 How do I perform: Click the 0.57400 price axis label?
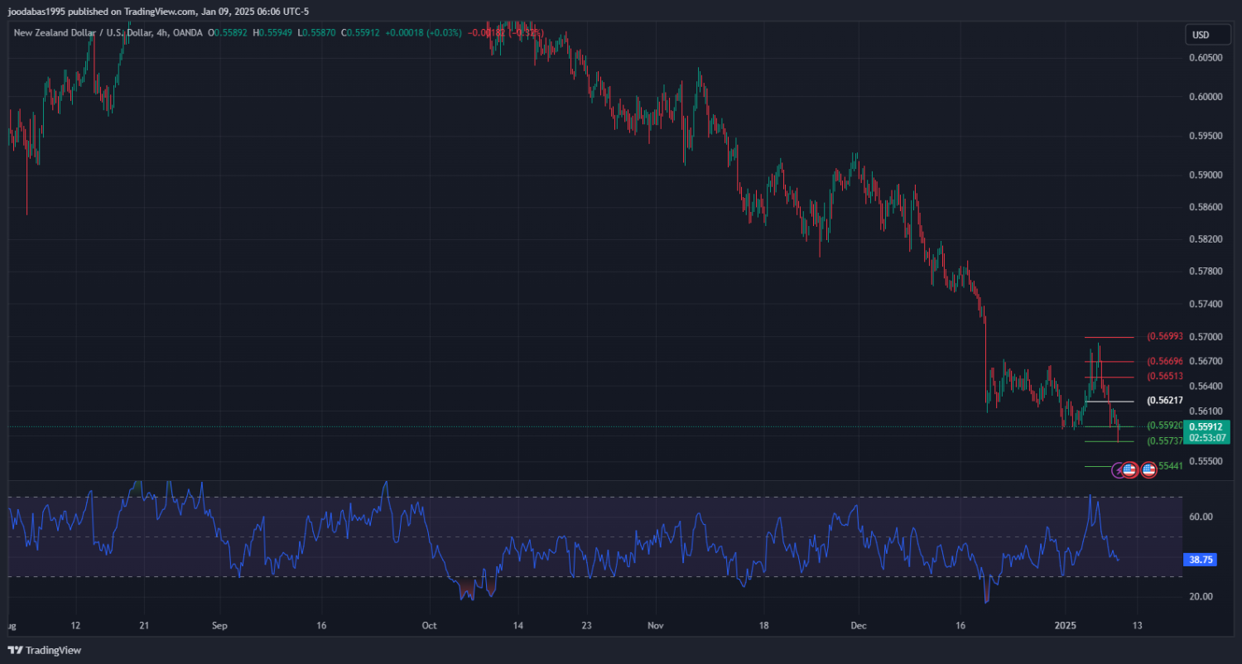pyautogui.click(x=1205, y=305)
